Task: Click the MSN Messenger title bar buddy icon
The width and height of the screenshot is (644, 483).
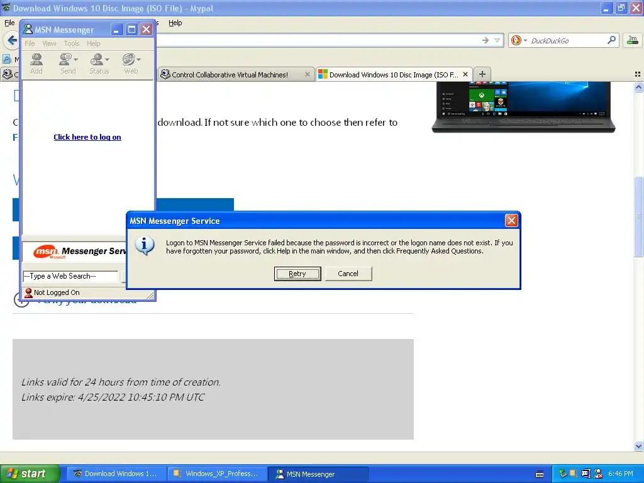Action: coord(28,29)
